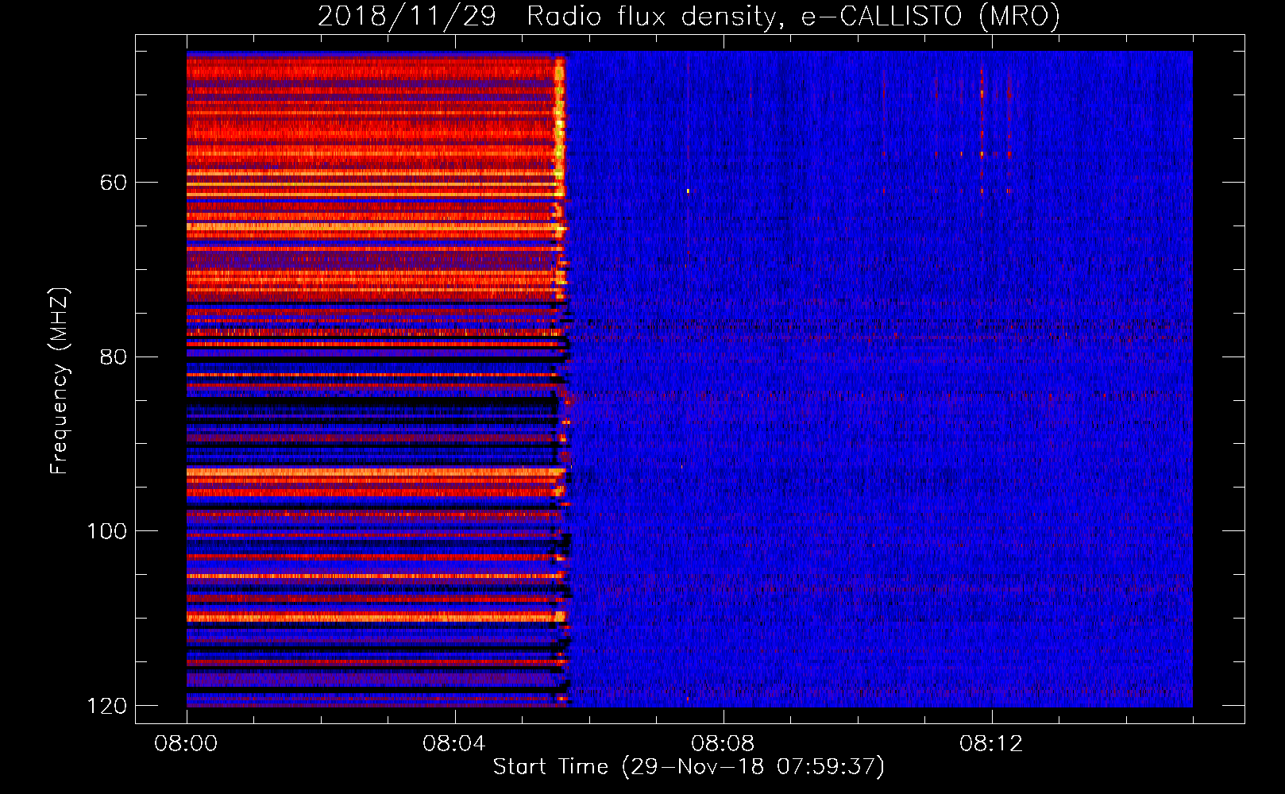Click the 120 frequency tick label
Screen dimensions: 1285x794
point(107,706)
